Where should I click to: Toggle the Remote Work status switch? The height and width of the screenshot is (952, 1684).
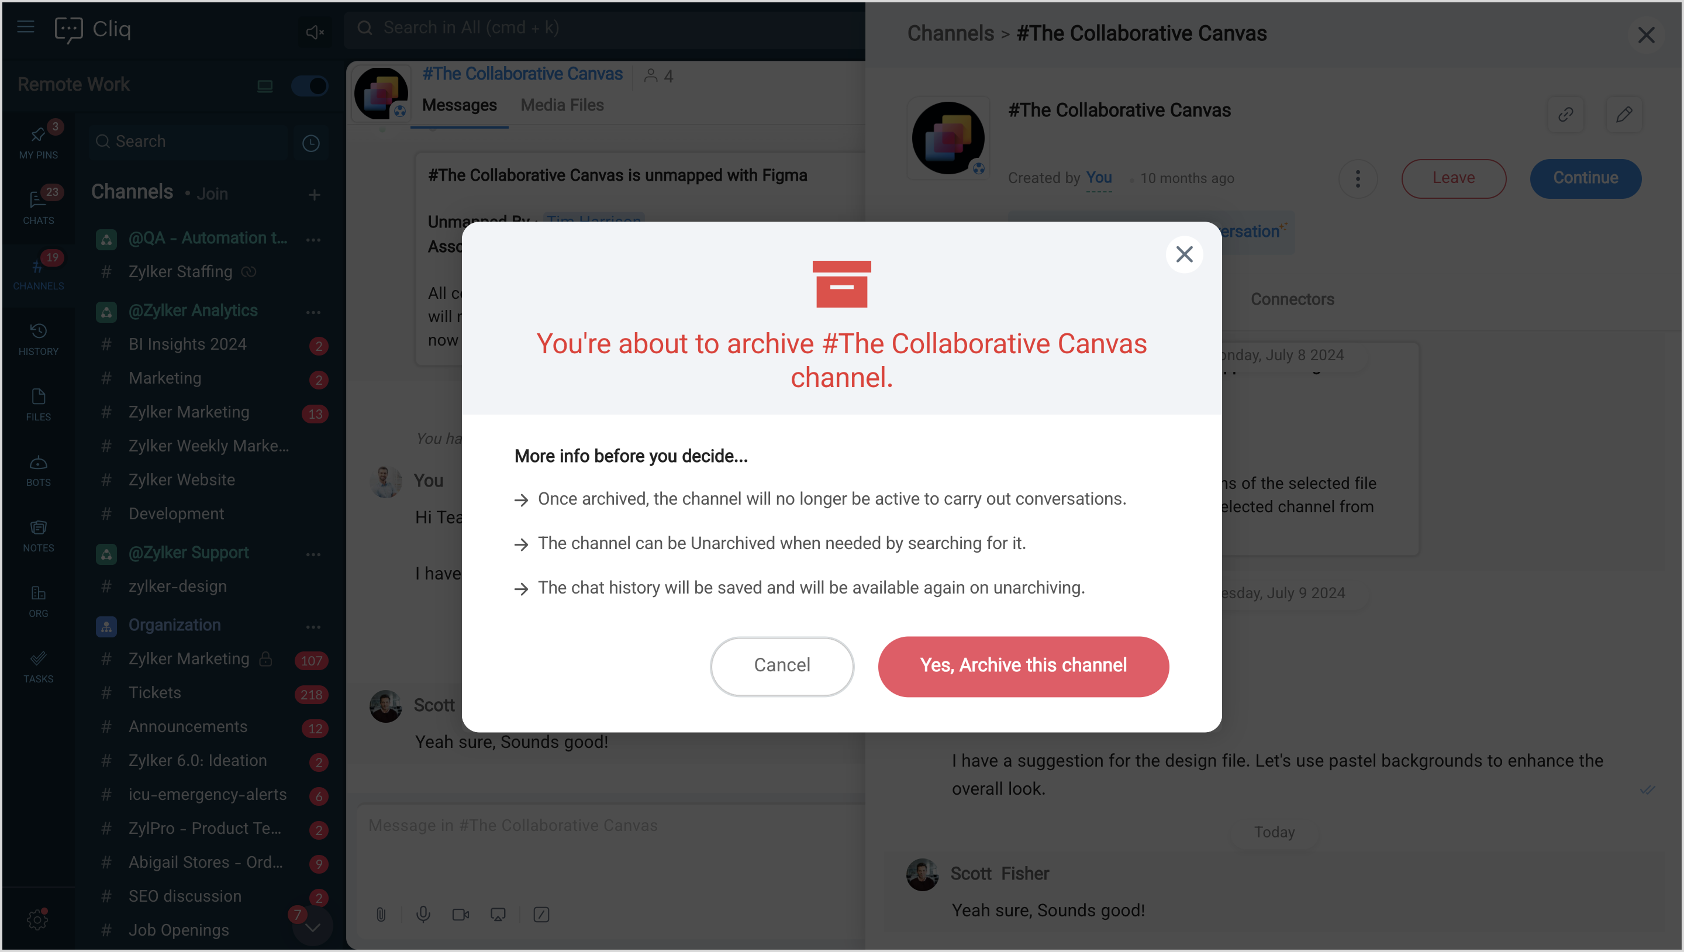(x=309, y=85)
